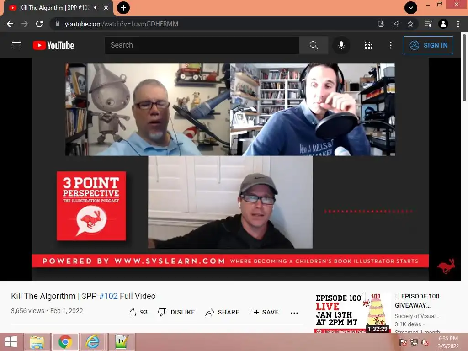Click Society of Visual channel name
The image size is (468, 351).
tap(417, 316)
